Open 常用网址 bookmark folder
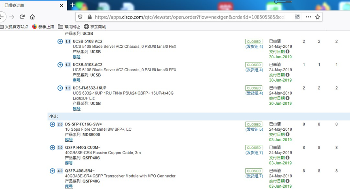The width and height of the screenshot is (350, 189). (69, 27)
